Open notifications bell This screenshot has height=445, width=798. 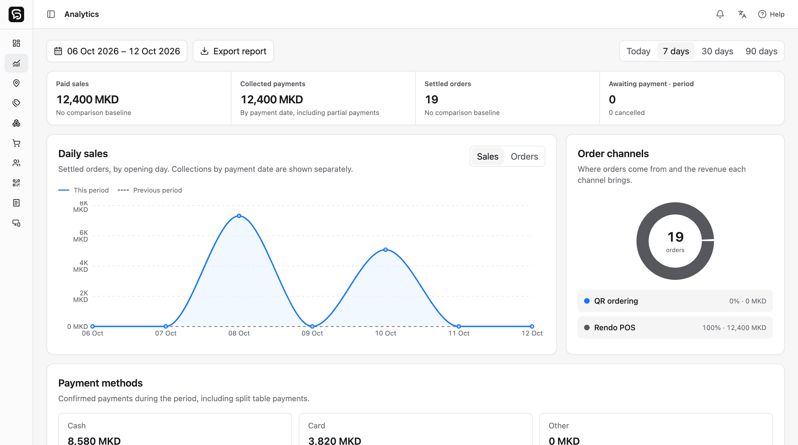coord(720,14)
